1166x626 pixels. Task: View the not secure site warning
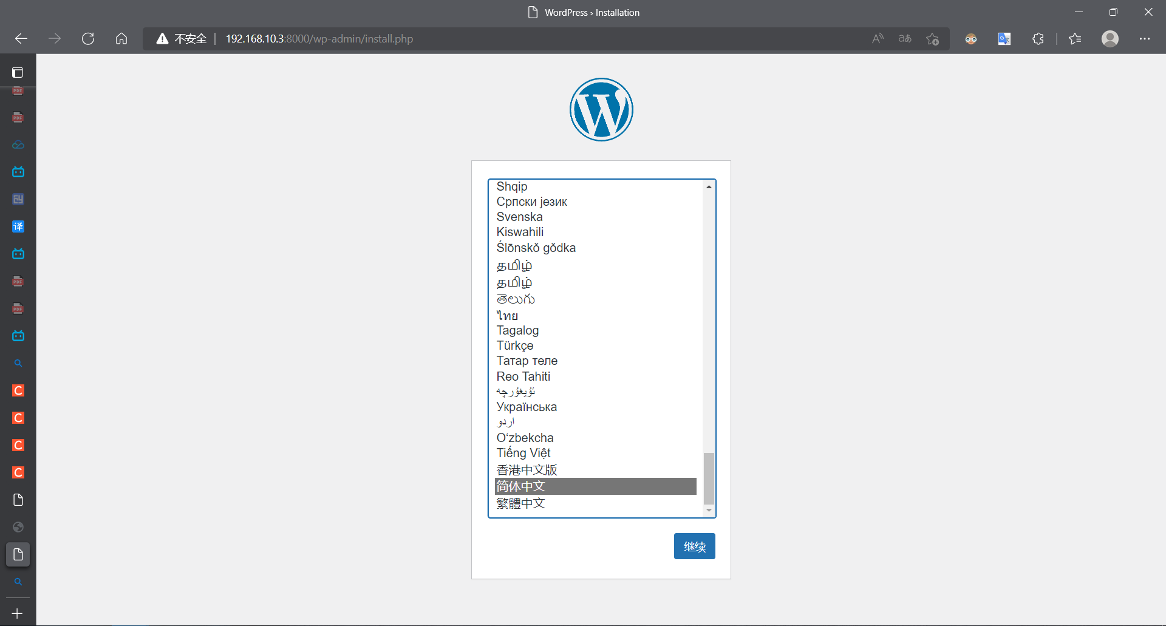tap(181, 39)
